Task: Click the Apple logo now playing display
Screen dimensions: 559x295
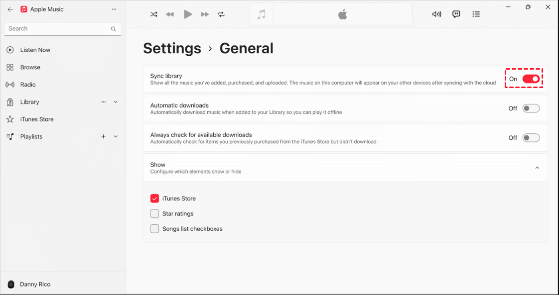Action: [x=342, y=14]
